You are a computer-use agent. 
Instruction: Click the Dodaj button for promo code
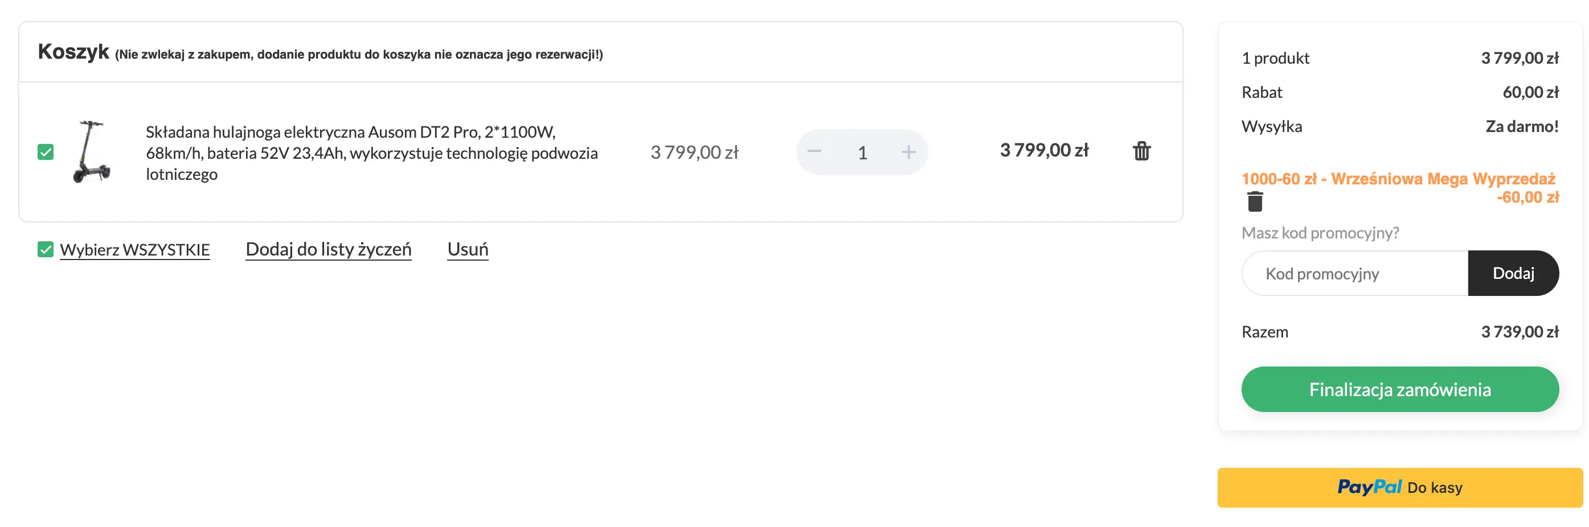(x=1514, y=273)
